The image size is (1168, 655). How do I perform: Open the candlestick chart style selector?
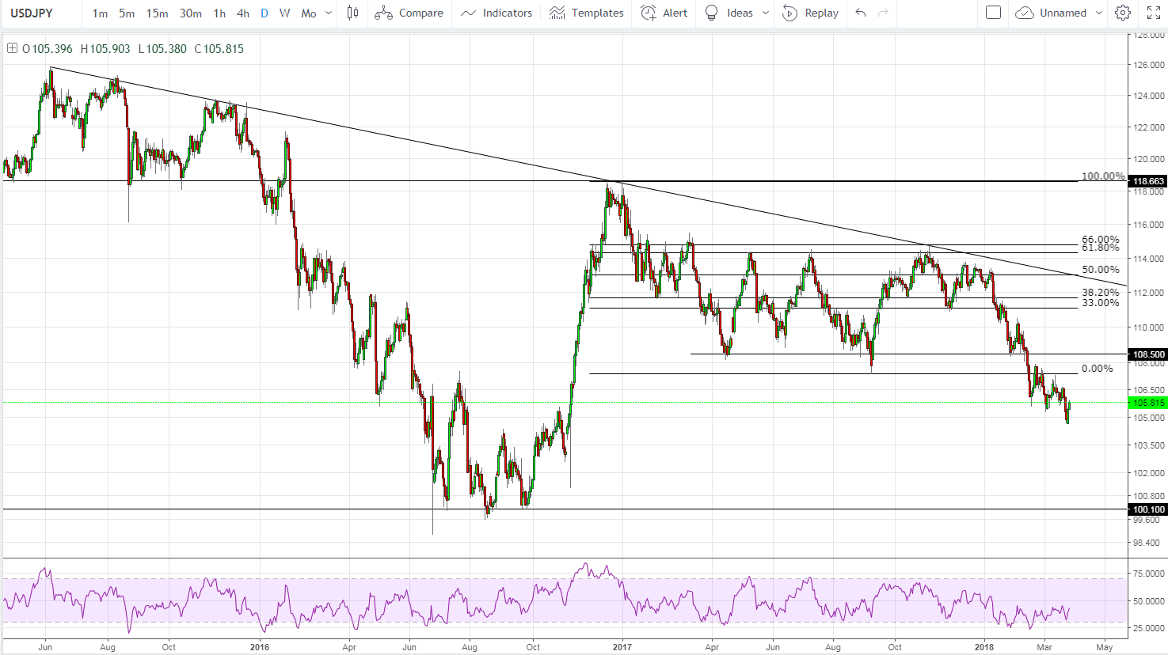(x=352, y=13)
